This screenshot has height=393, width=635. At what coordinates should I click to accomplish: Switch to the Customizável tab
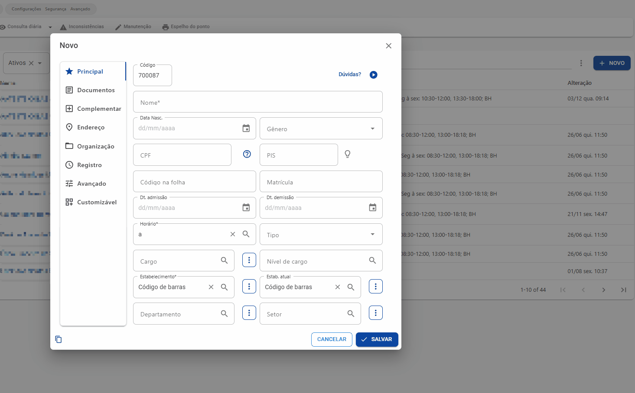click(93, 202)
